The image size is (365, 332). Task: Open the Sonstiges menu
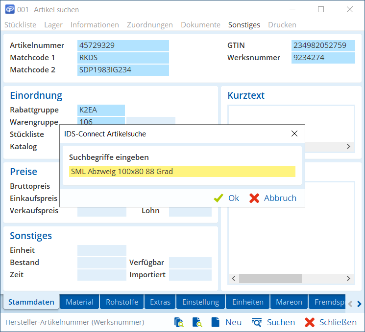click(244, 24)
